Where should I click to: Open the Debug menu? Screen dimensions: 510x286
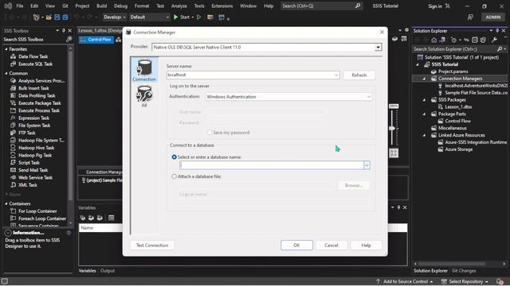pyautogui.click(x=120, y=6)
